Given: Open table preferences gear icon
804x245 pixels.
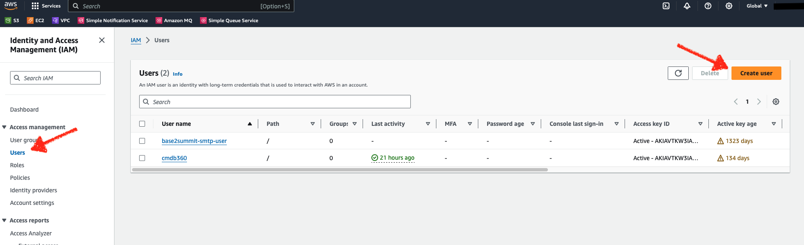Looking at the screenshot, I should [776, 102].
